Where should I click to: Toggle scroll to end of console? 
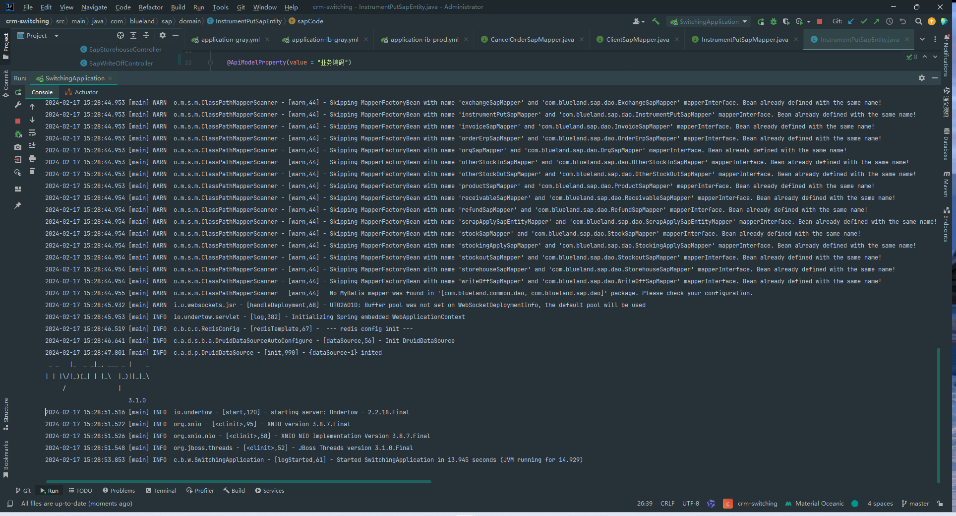coord(32,145)
